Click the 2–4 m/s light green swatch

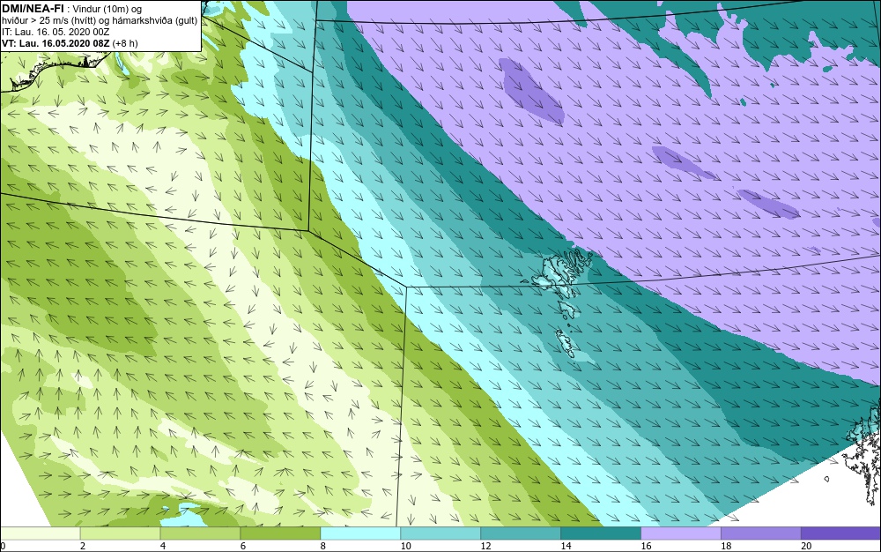point(120,533)
